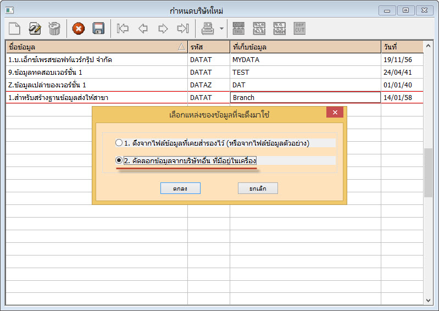439x311 pixels.
Task: Close the เลือกแหล่งของข้อมูล dialog
Action: pyautogui.click(x=335, y=112)
